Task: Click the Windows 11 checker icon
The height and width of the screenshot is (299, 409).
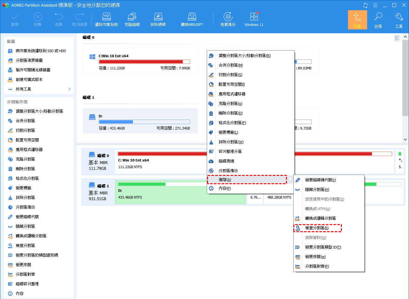Action: tap(254, 20)
